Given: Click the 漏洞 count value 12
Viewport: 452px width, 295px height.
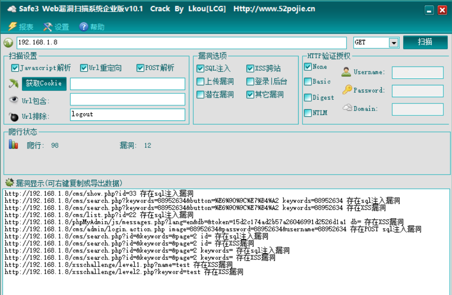Looking at the screenshot, I should click(148, 146).
